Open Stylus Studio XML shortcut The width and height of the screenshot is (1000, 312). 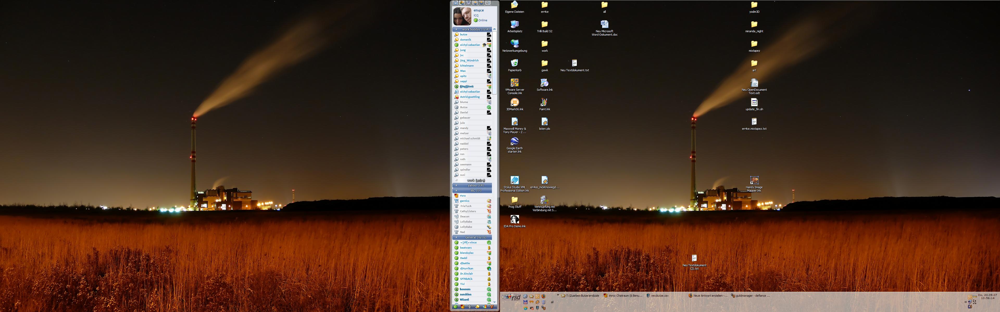(x=514, y=180)
